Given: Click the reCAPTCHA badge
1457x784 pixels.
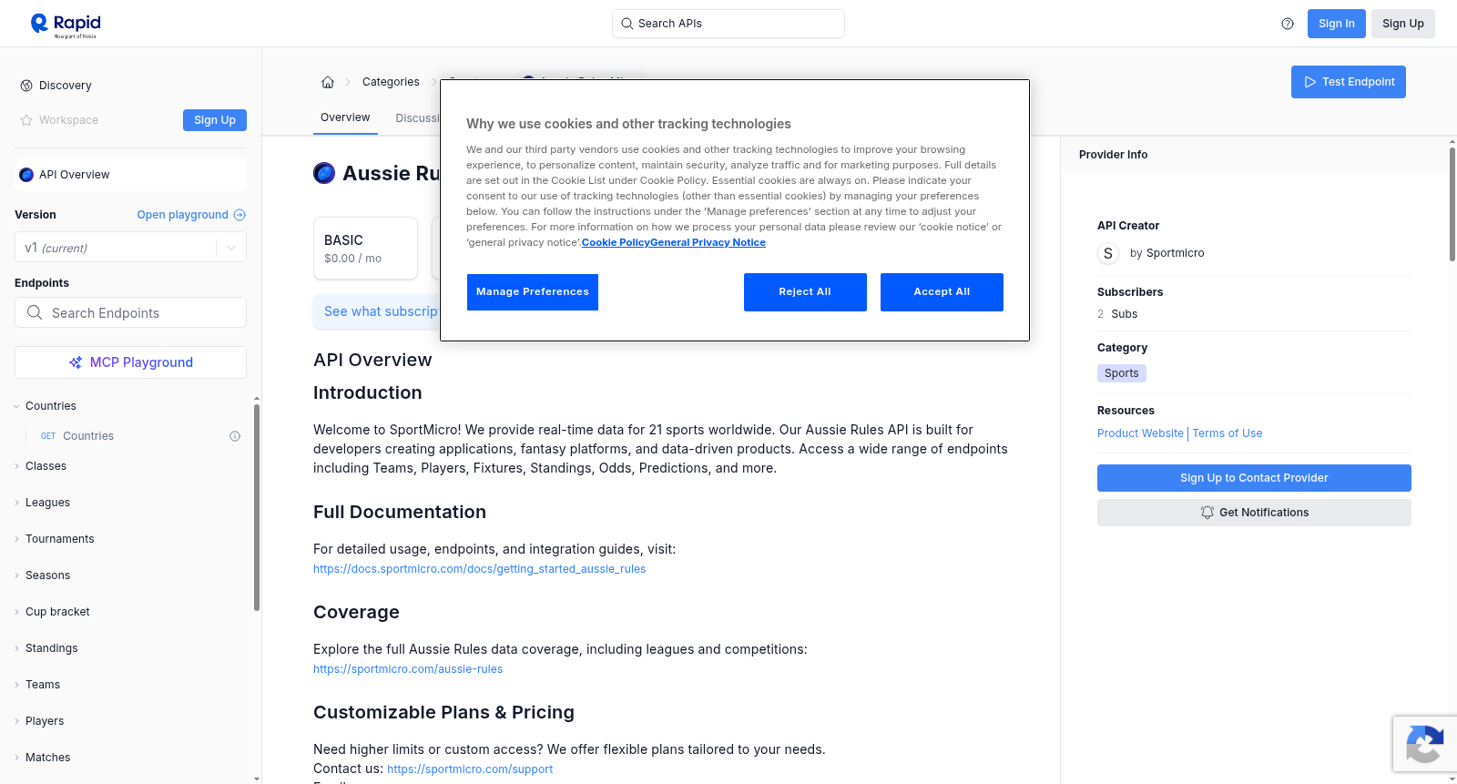Looking at the screenshot, I should pyautogui.click(x=1424, y=744).
